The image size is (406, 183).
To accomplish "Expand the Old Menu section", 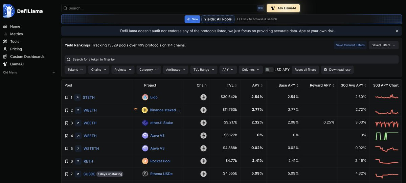I will click(53, 72).
